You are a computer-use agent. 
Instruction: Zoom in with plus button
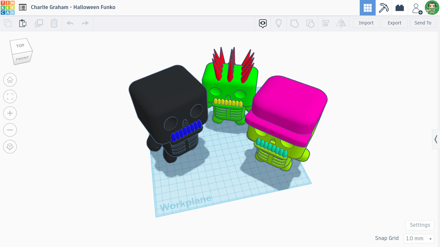coord(10,113)
